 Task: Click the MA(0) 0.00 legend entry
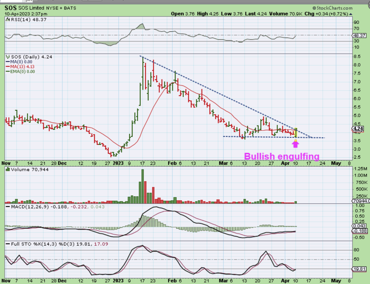tap(21, 62)
